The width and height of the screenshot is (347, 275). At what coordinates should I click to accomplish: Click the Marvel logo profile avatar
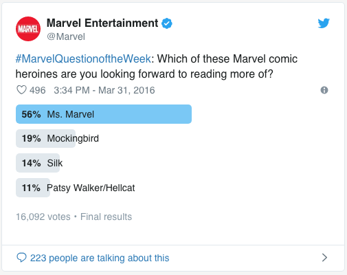[28, 29]
